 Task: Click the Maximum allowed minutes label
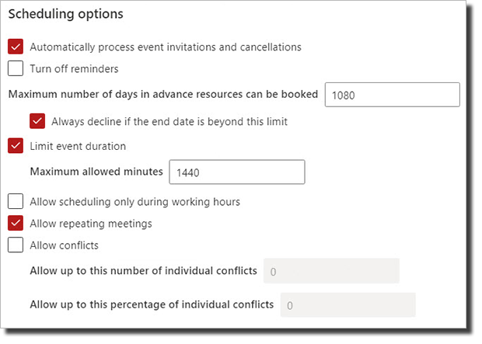coord(96,172)
